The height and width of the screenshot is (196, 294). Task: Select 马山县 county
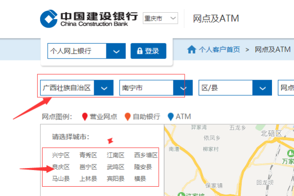[x=61, y=178]
